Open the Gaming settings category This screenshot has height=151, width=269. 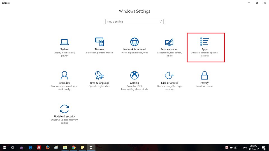134,81
